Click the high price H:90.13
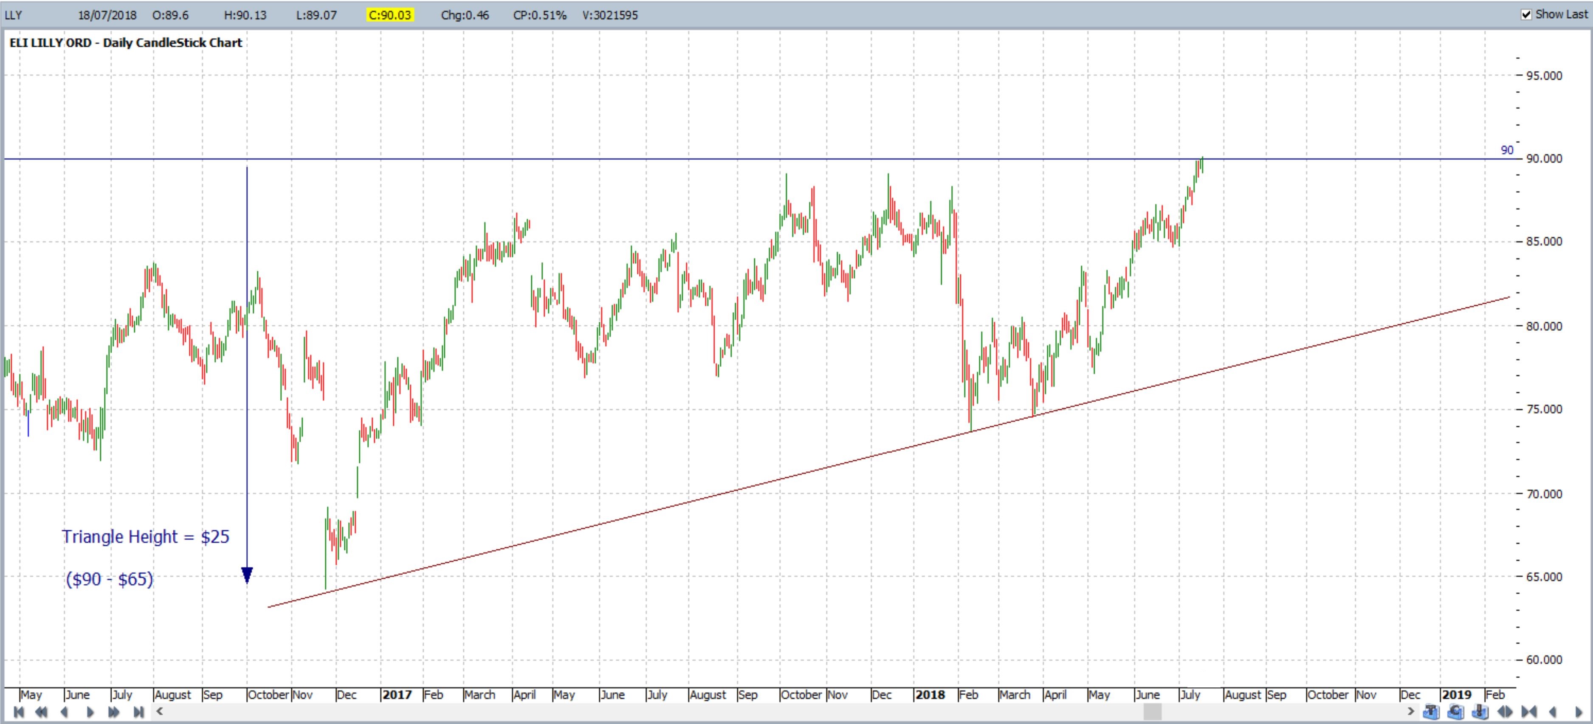This screenshot has width=1593, height=724. click(x=245, y=15)
